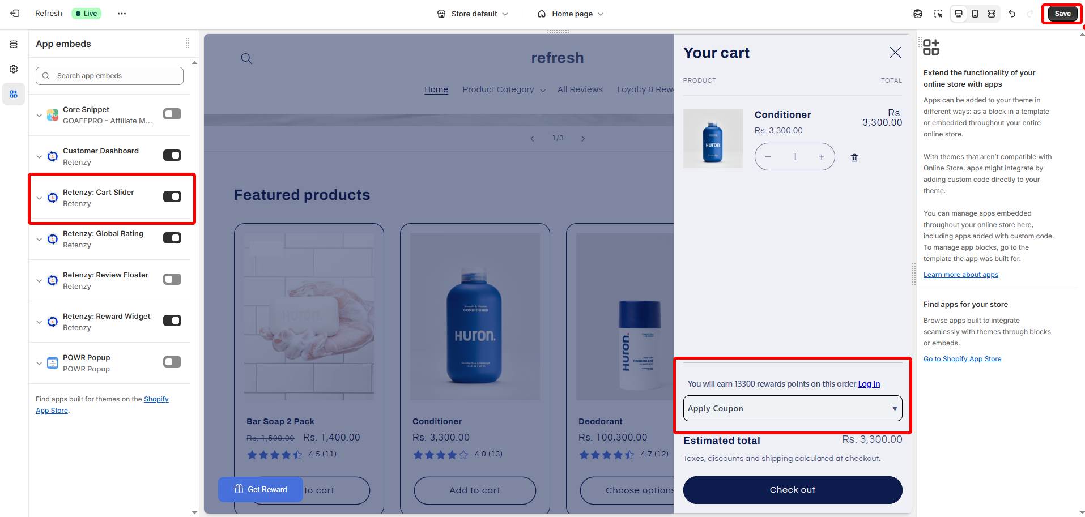Switch to mobile preview icon

tap(975, 14)
